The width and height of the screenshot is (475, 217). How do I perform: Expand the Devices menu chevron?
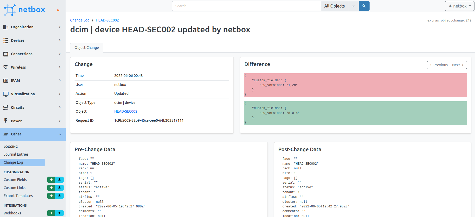60,40
